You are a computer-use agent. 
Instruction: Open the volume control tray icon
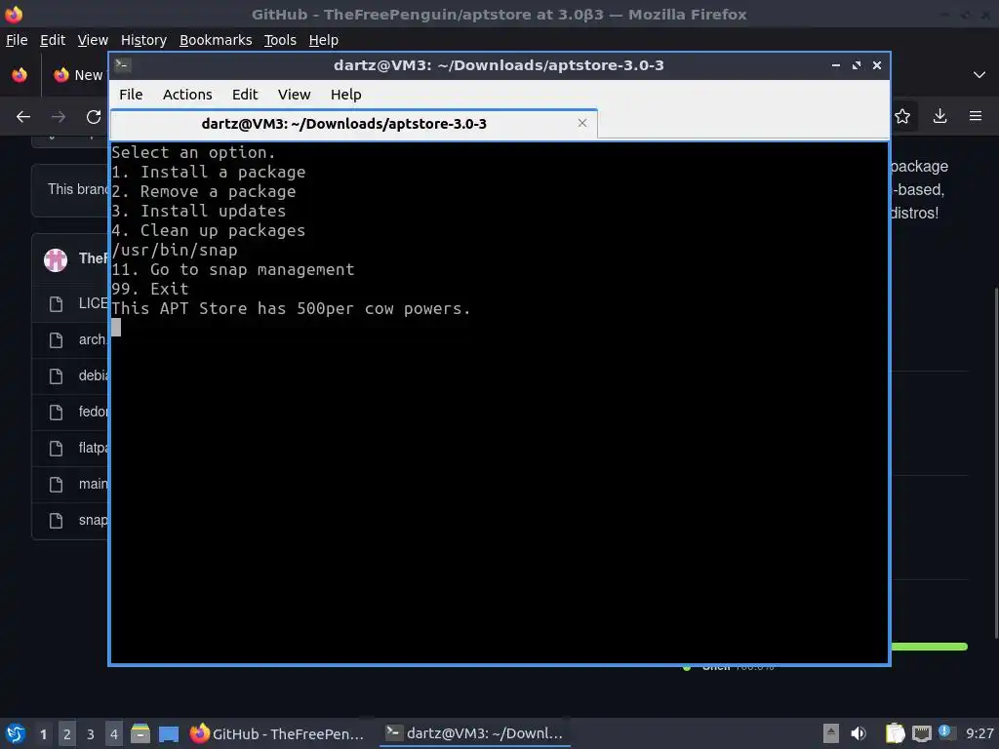(859, 733)
